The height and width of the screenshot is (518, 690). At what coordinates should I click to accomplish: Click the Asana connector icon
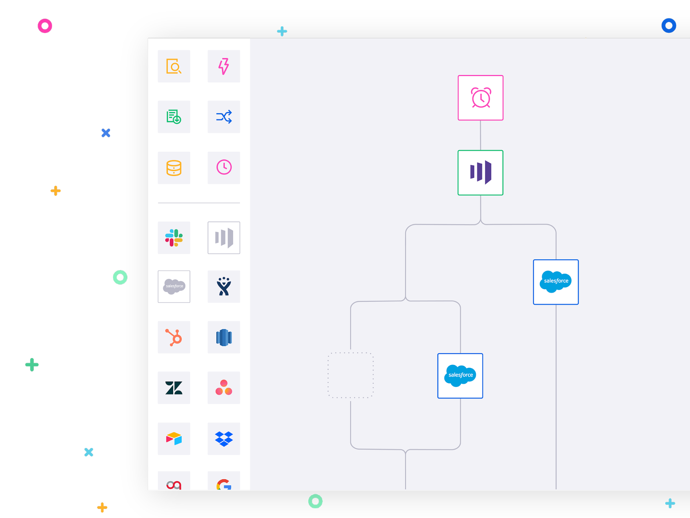[x=224, y=388]
